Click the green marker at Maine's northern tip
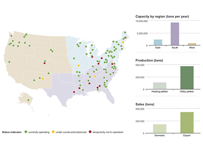 (x=125, y=32)
